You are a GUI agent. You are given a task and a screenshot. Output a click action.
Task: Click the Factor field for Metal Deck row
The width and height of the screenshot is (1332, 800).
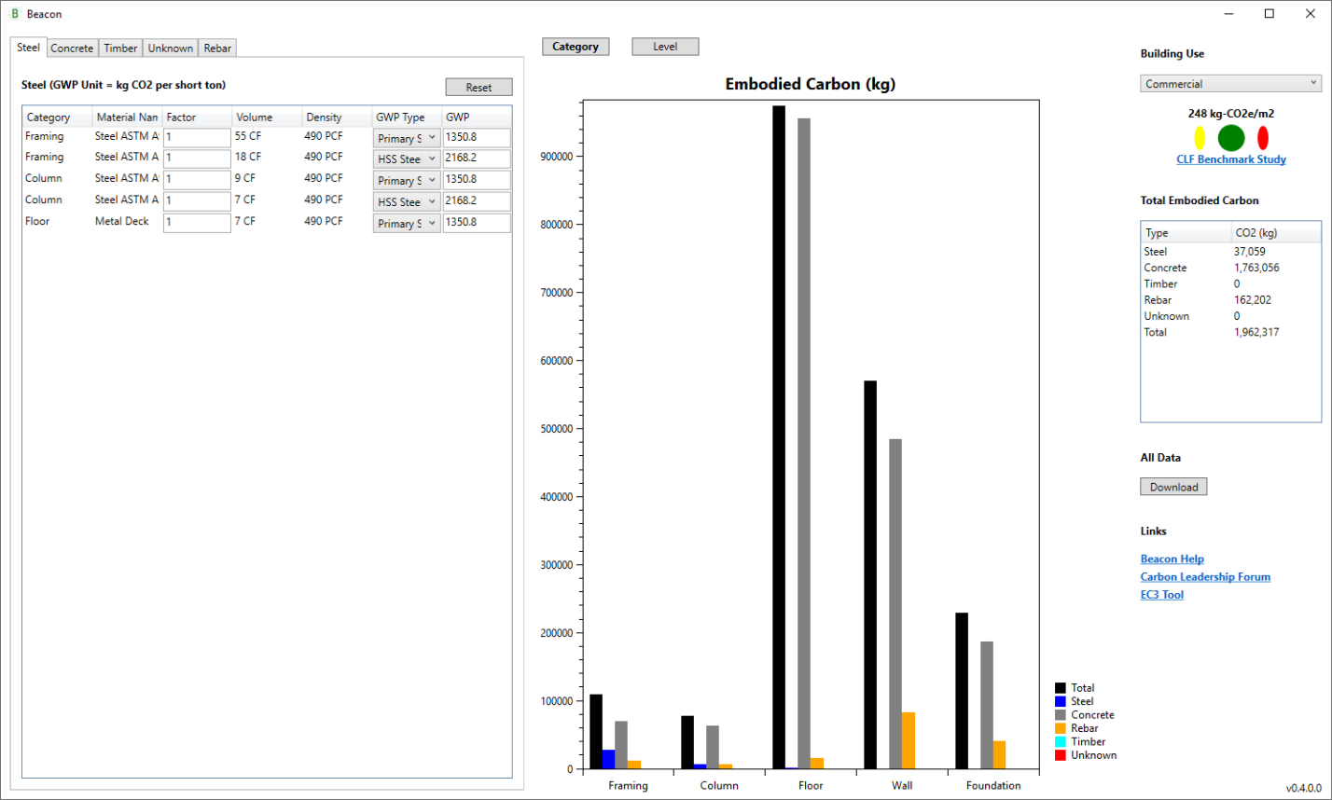(197, 223)
